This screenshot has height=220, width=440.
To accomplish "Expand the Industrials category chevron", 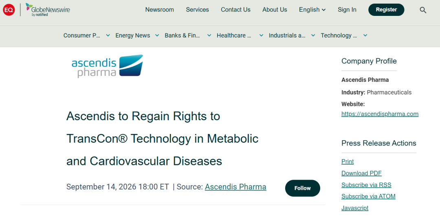I will pyautogui.click(x=313, y=35).
